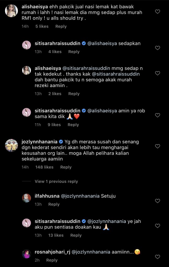Like the 'ye jah aku pun' reply

point(158,226)
